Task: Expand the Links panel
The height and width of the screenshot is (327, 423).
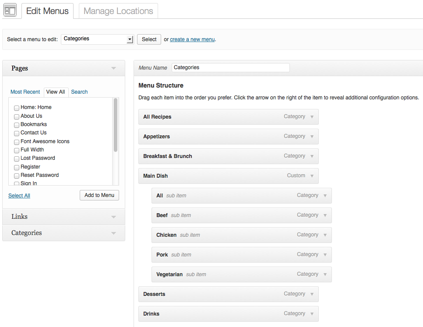Action: point(63,217)
